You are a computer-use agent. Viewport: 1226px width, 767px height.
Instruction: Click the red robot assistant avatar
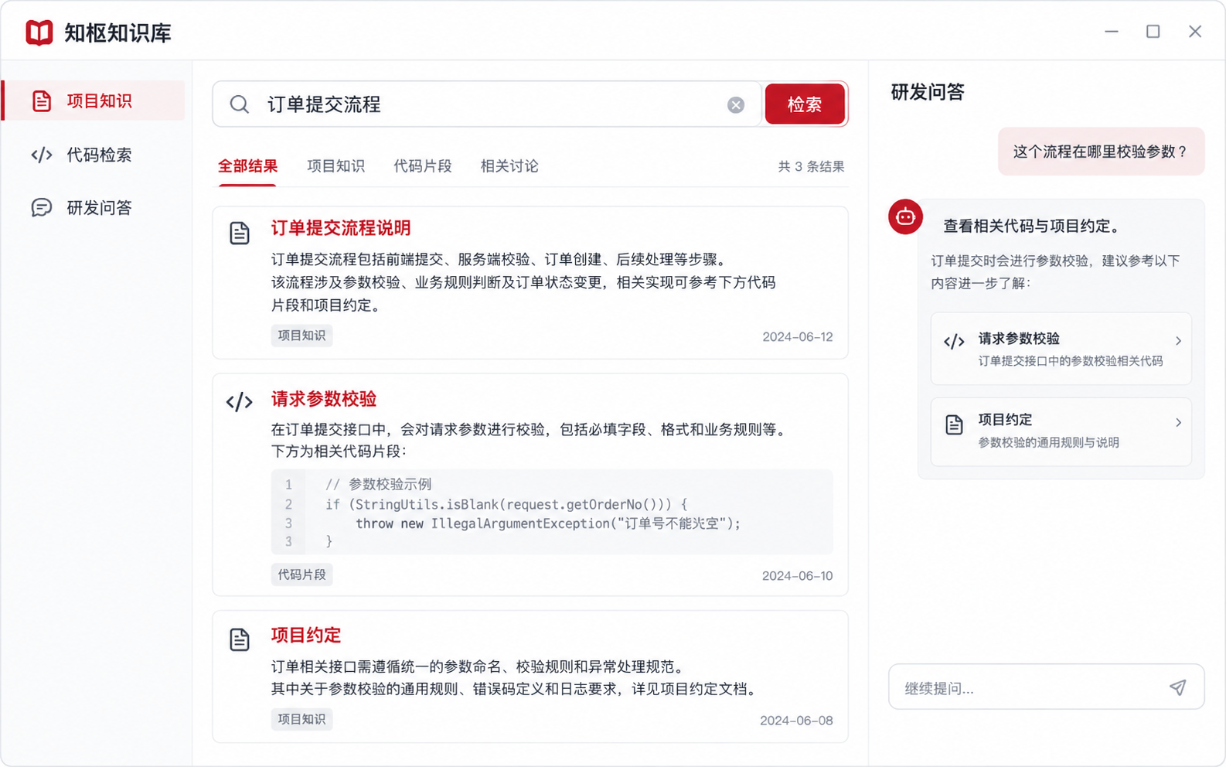905,216
